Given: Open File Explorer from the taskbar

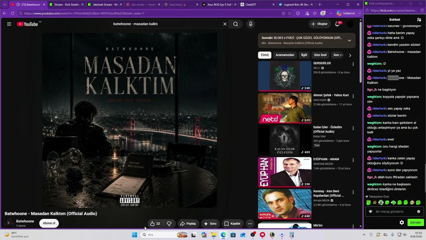Looking at the screenshot, I should pyautogui.click(x=213, y=235).
